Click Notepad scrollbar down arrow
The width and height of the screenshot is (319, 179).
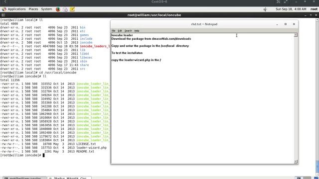coord(296,162)
